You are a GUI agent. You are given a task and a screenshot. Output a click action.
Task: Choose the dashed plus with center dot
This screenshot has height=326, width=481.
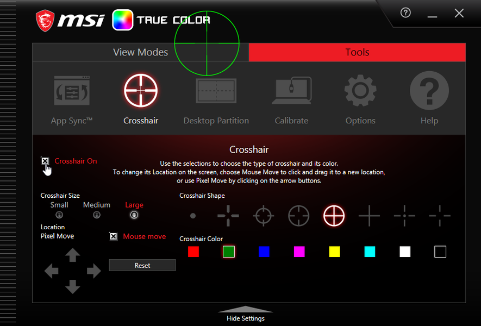[404, 216]
